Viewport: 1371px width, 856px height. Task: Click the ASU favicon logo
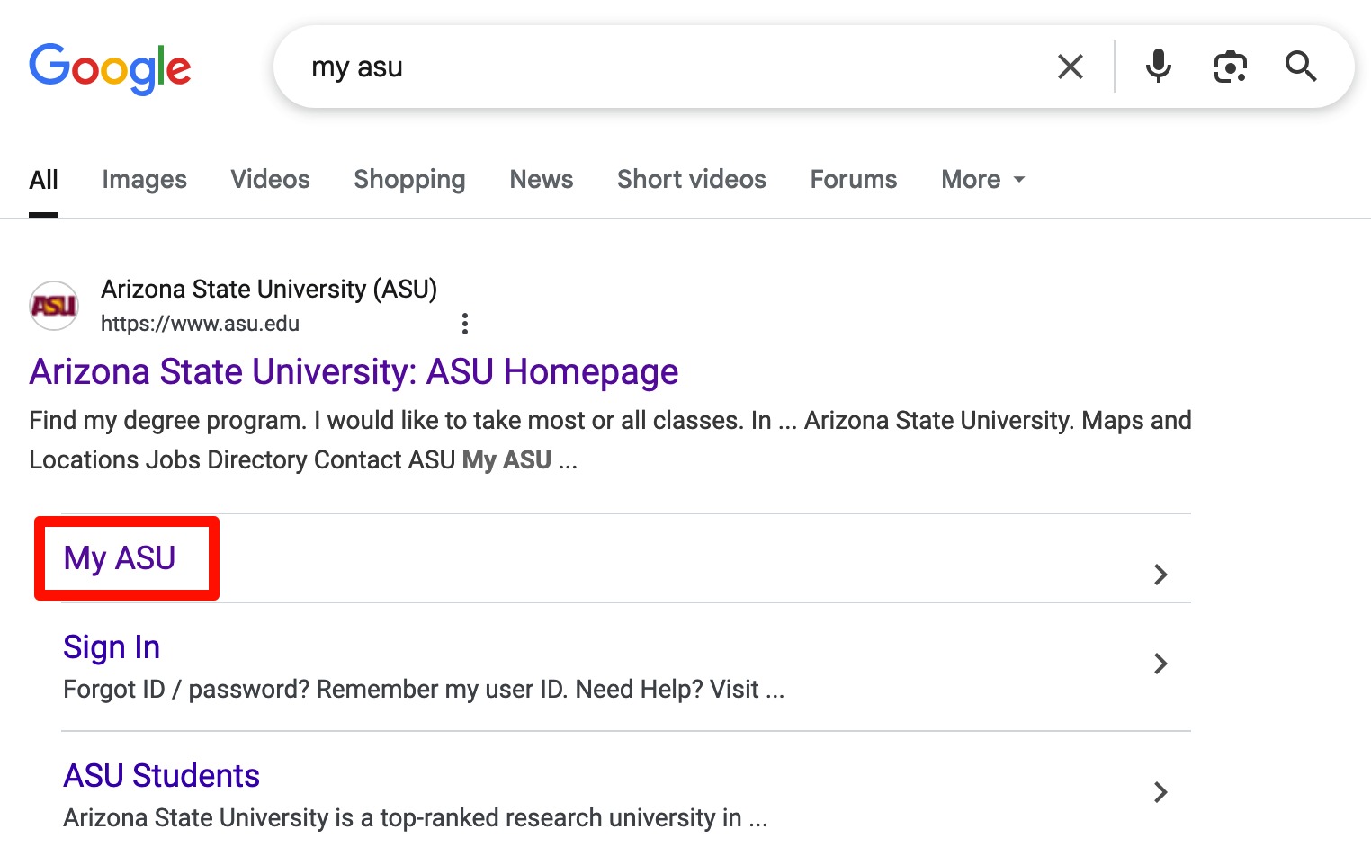point(54,306)
